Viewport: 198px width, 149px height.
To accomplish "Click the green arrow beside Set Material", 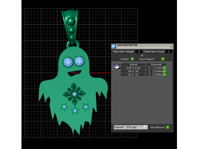I will pos(167,127).
